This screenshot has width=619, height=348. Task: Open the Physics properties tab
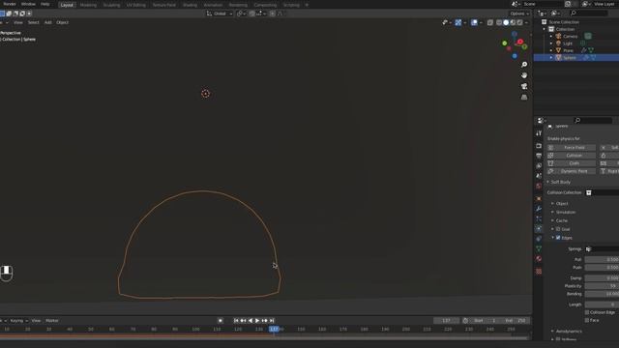coord(539,228)
